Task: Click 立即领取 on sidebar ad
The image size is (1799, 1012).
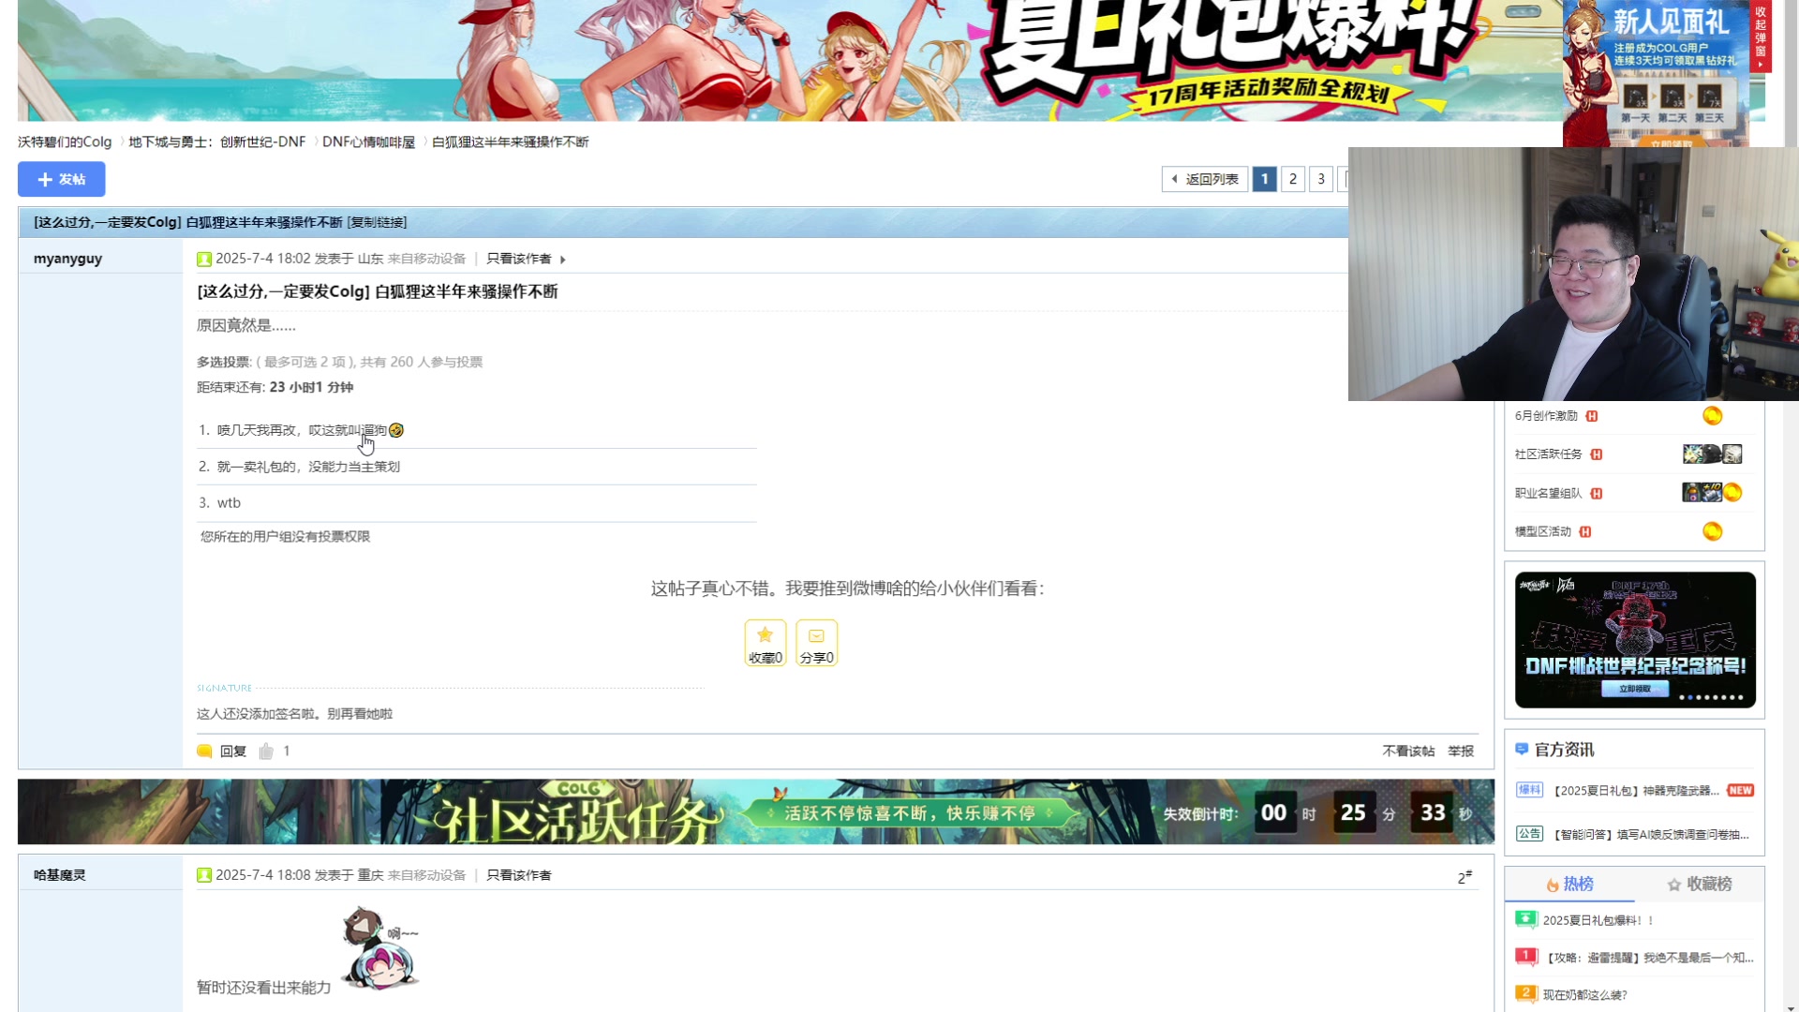Action: pyautogui.click(x=1635, y=689)
